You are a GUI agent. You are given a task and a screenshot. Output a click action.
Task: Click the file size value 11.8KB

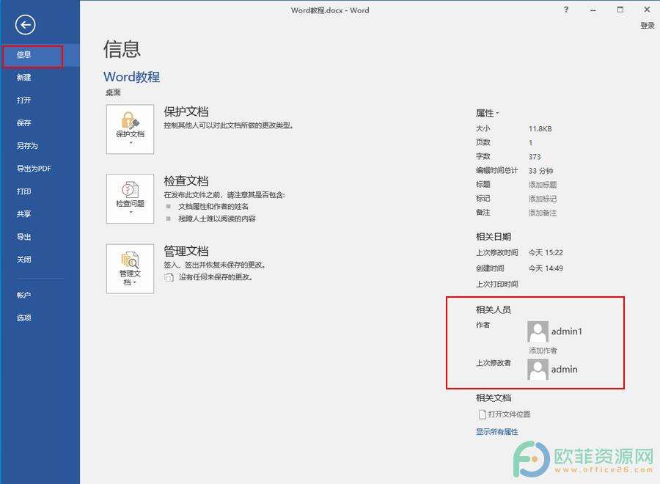[540, 129]
